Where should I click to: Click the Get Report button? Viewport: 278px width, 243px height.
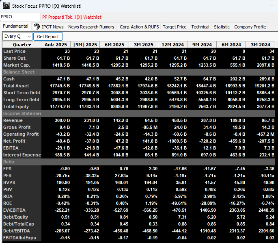tap(48, 37)
